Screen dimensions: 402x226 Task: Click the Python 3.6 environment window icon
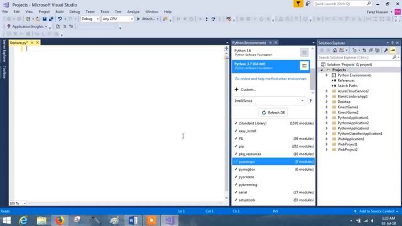[304, 53]
